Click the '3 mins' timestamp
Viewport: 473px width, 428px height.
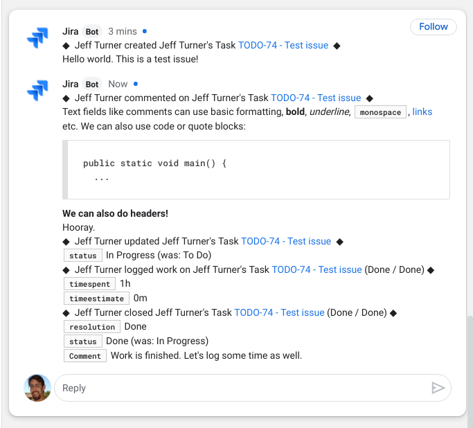(123, 32)
